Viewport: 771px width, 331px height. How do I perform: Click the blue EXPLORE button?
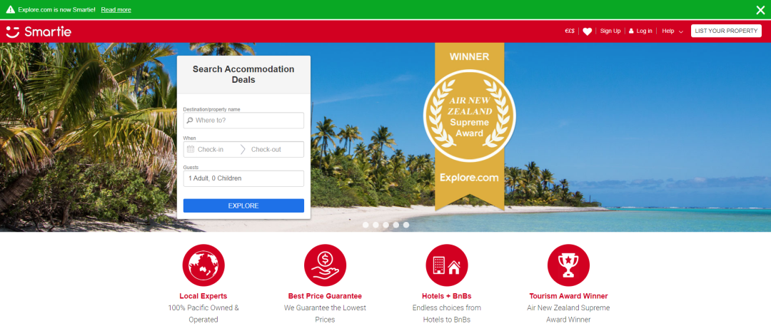[x=243, y=205]
